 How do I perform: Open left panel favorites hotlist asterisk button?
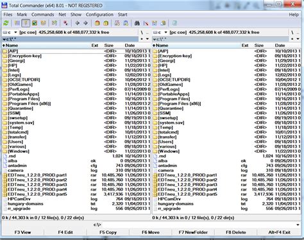pyautogui.click(x=142, y=39)
